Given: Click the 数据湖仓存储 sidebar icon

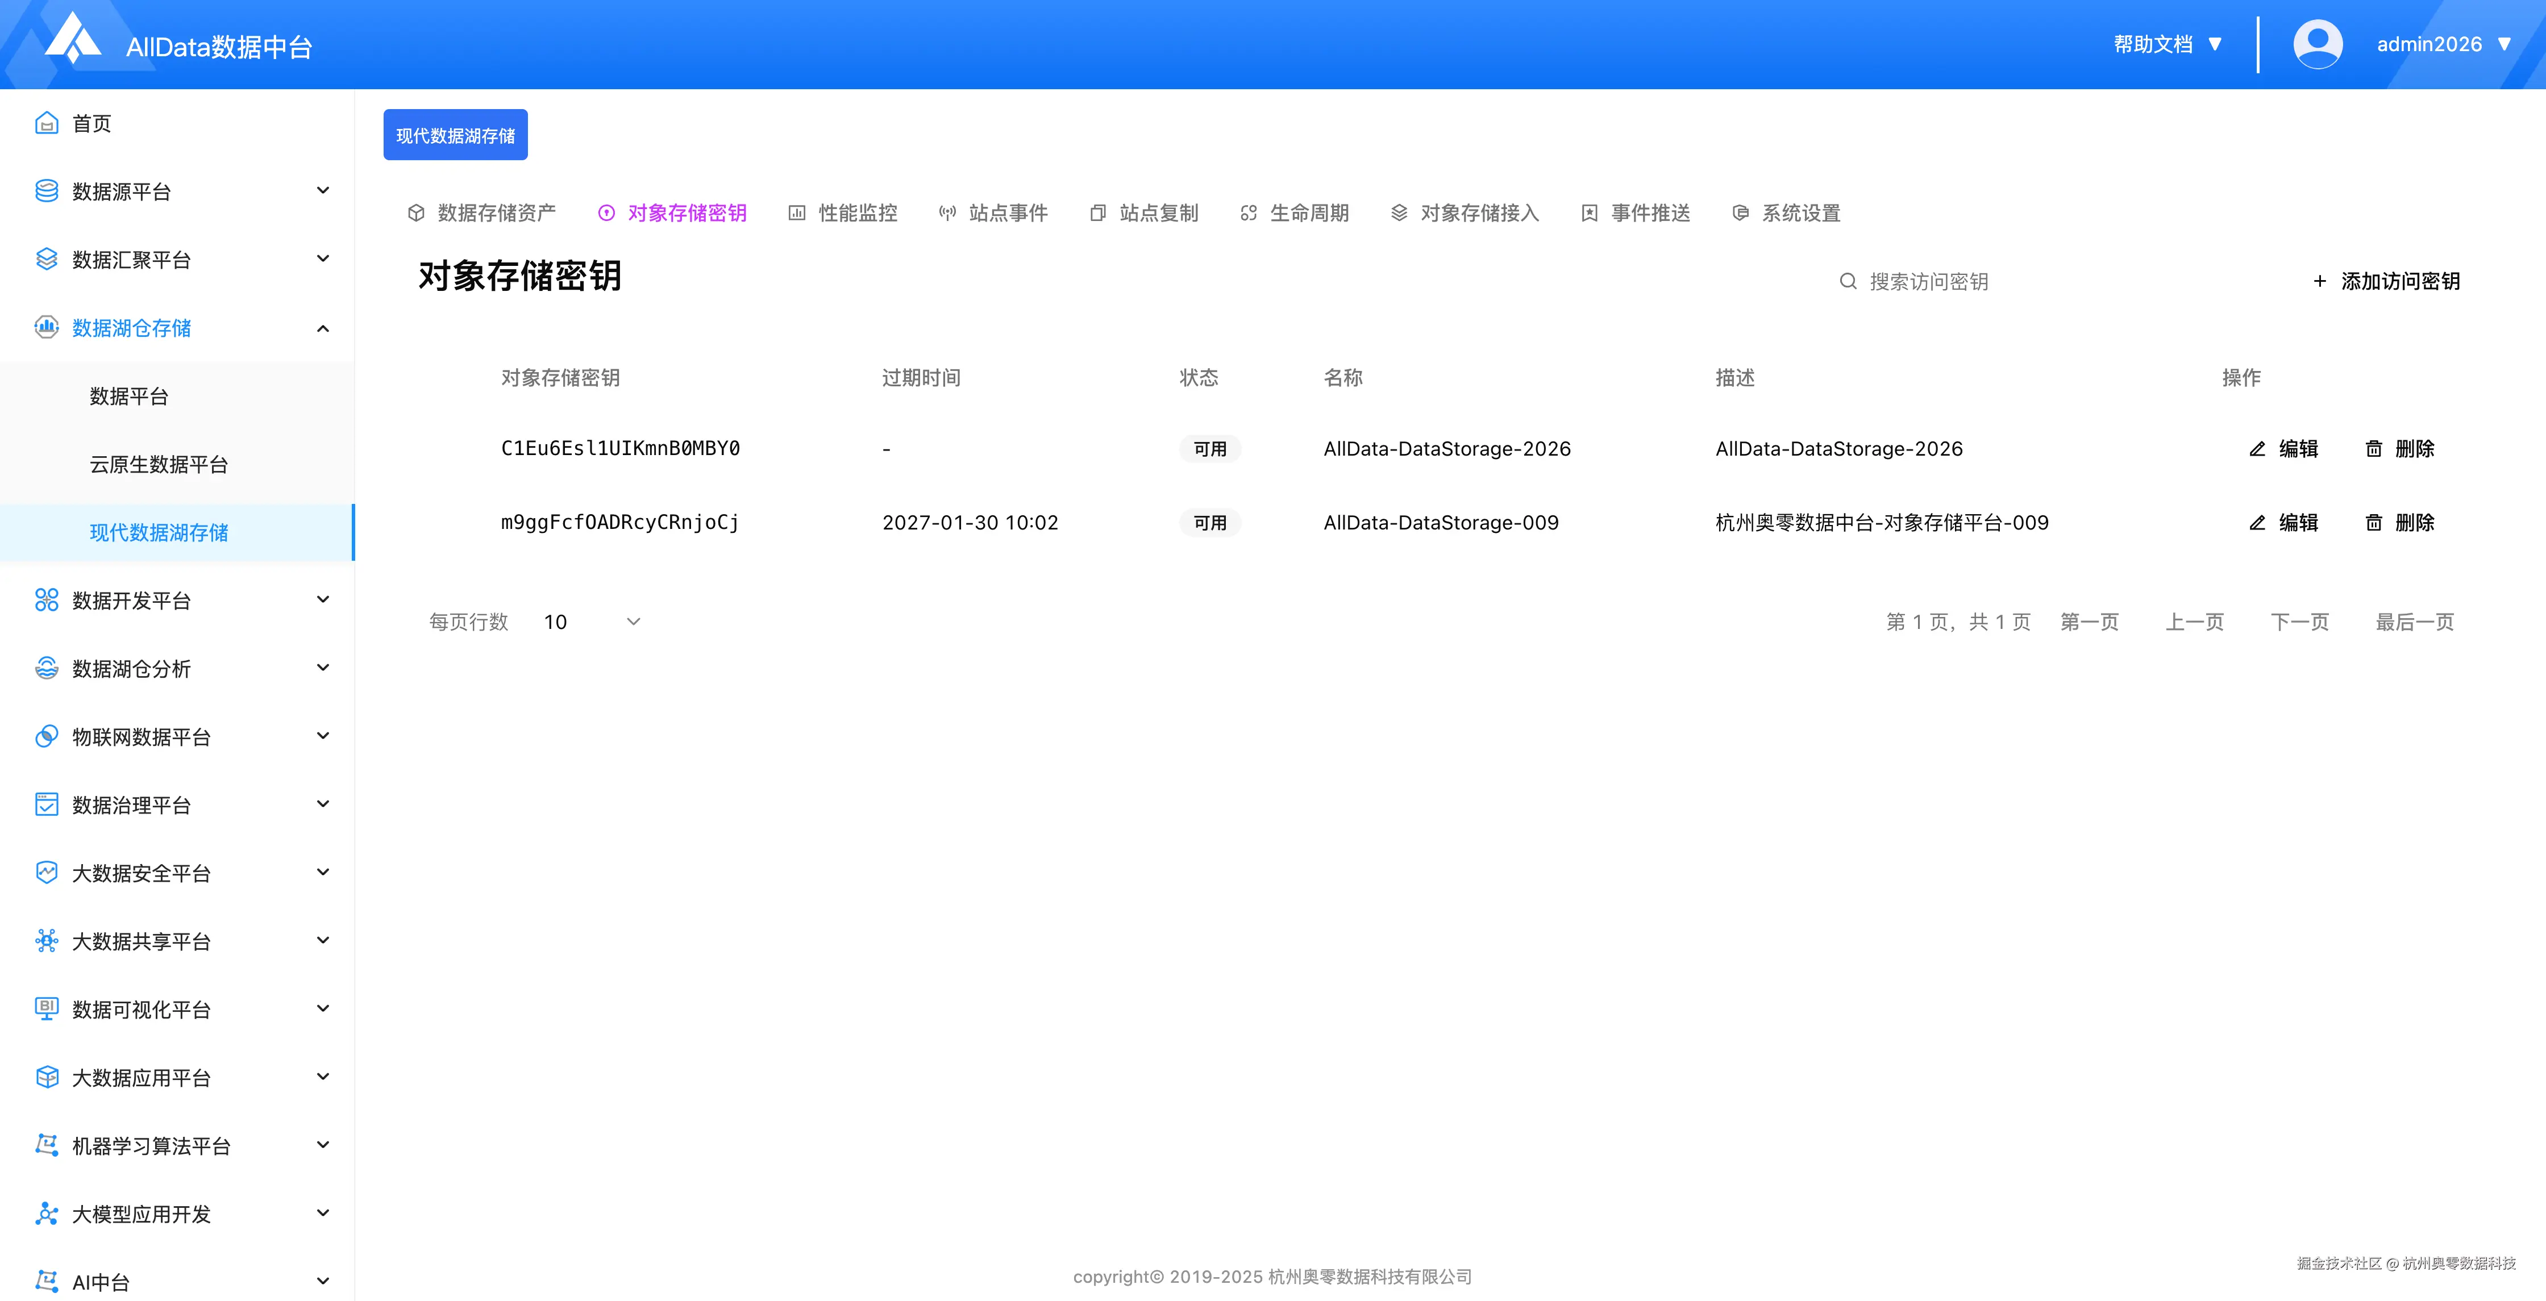Looking at the screenshot, I should click(x=45, y=328).
